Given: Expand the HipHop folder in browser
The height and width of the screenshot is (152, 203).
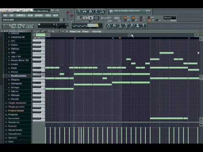Looking at the screenshot, I should (15, 49).
